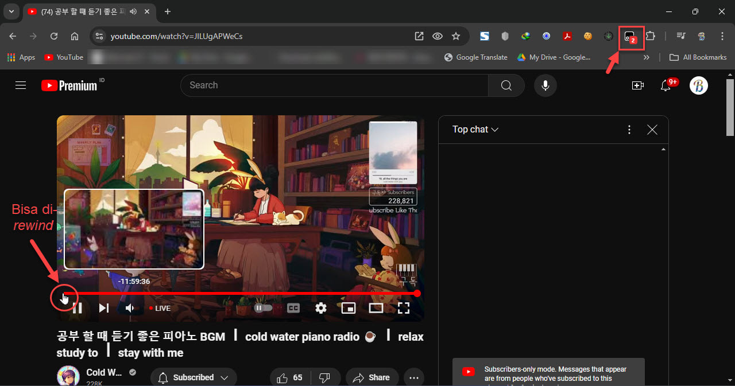The width and height of the screenshot is (735, 386).
Task: Open the YouTube bookmark
Action: pos(64,57)
